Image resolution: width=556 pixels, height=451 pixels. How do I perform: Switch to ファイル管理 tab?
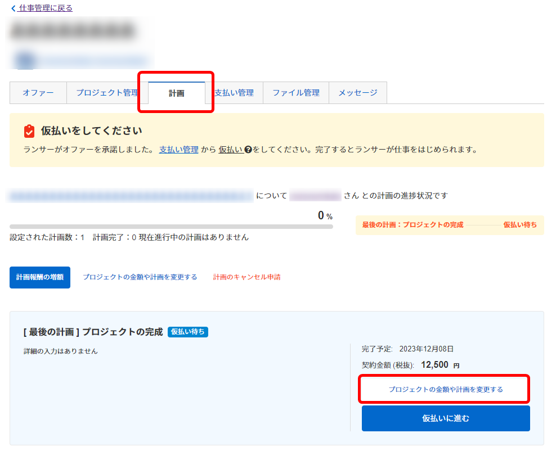pyautogui.click(x=296, y=93)
